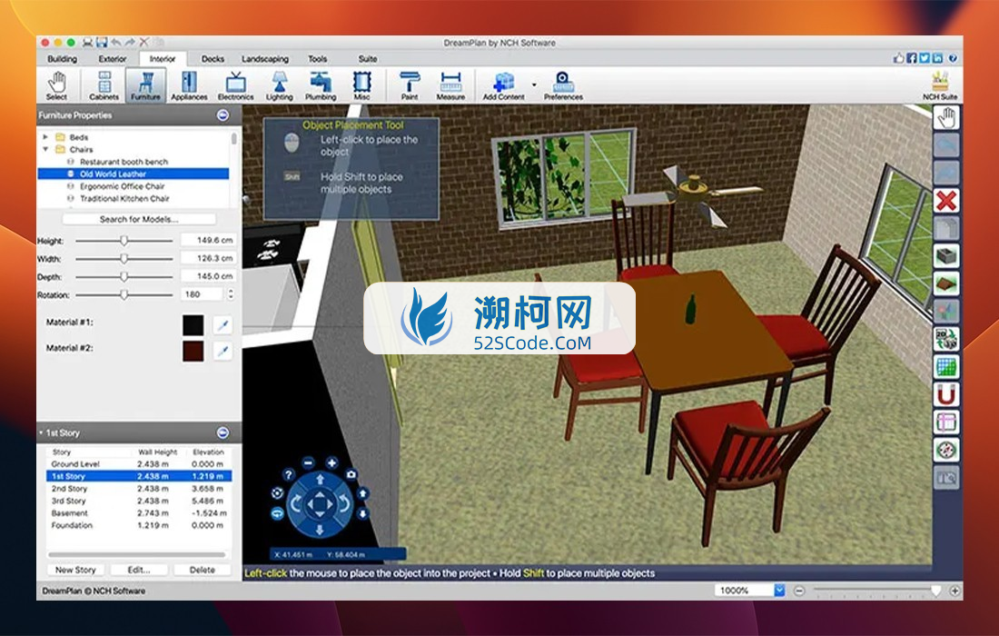The height and width of the screenshot is (636, 999).
Task: Switch to the Landscaping tab
Action: coord(265,59)
